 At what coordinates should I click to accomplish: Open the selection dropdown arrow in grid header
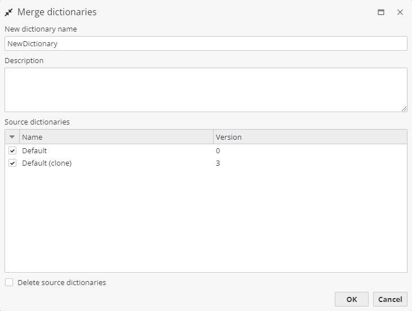12,137
